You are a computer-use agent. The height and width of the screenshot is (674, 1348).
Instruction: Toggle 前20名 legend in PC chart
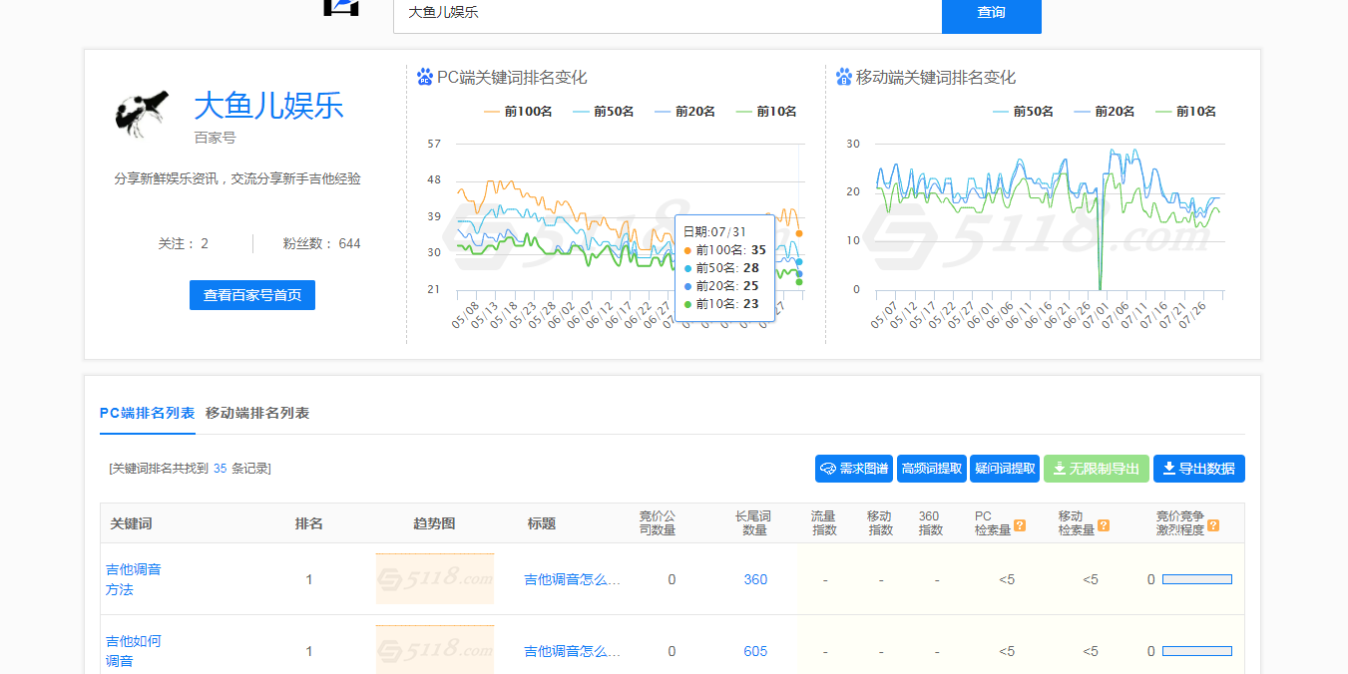(x=685, y=112)
